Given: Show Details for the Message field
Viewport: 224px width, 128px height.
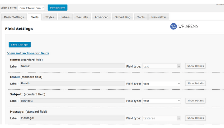Looking at the screenshot, I should pyautogui.click(x=196, y=118).
